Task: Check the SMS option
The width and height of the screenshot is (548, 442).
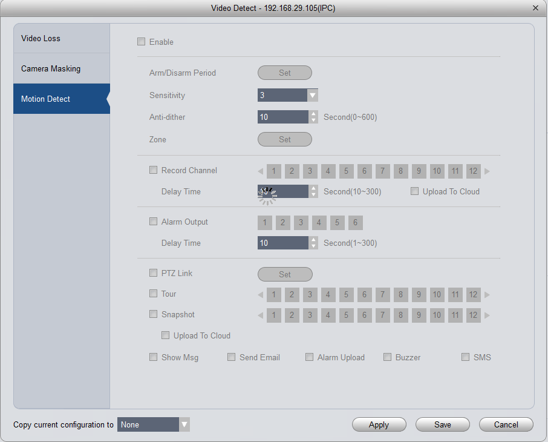Action: (466, 357)
